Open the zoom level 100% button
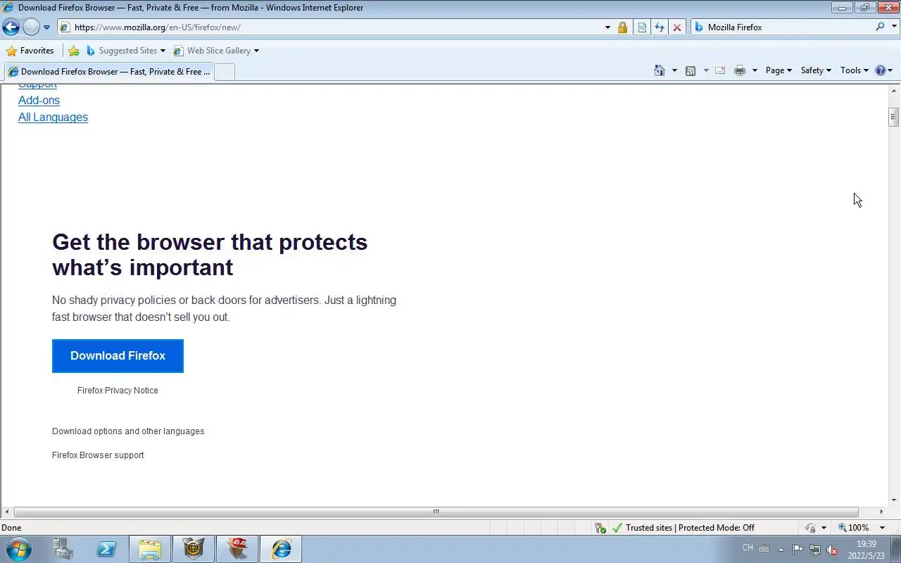The image size is (901, 563). pyautogui.click(x=853, y=528)
